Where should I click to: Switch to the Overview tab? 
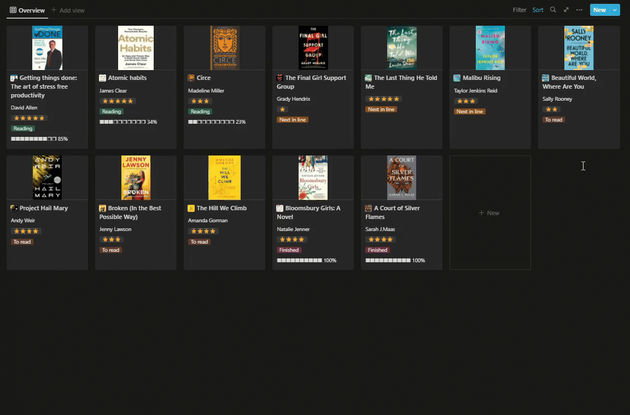[27, 10]
